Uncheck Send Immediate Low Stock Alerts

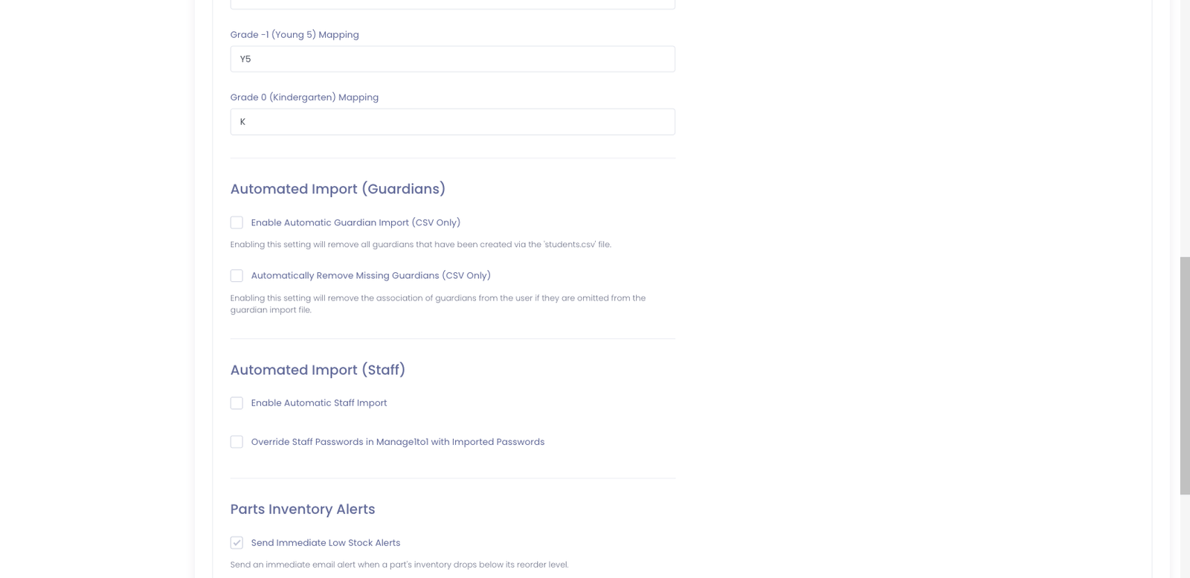[x=237, y=542]
